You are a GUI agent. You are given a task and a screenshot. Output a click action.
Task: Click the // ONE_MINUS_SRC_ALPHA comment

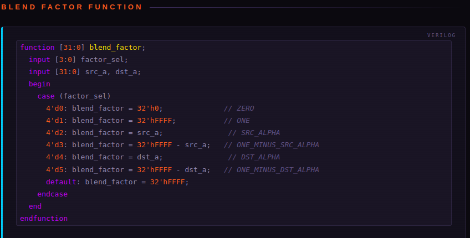[x=271, y=145]
